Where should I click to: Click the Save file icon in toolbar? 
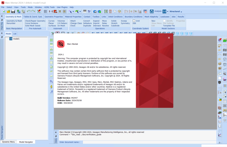tap(13, 11)
